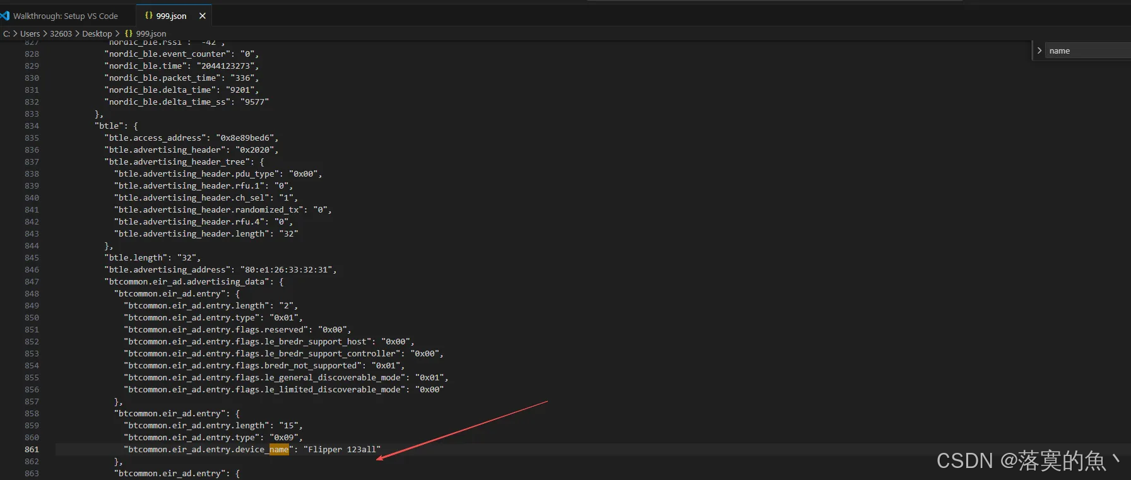Click "btle.length" key on line 845

(x=136, y=257)
